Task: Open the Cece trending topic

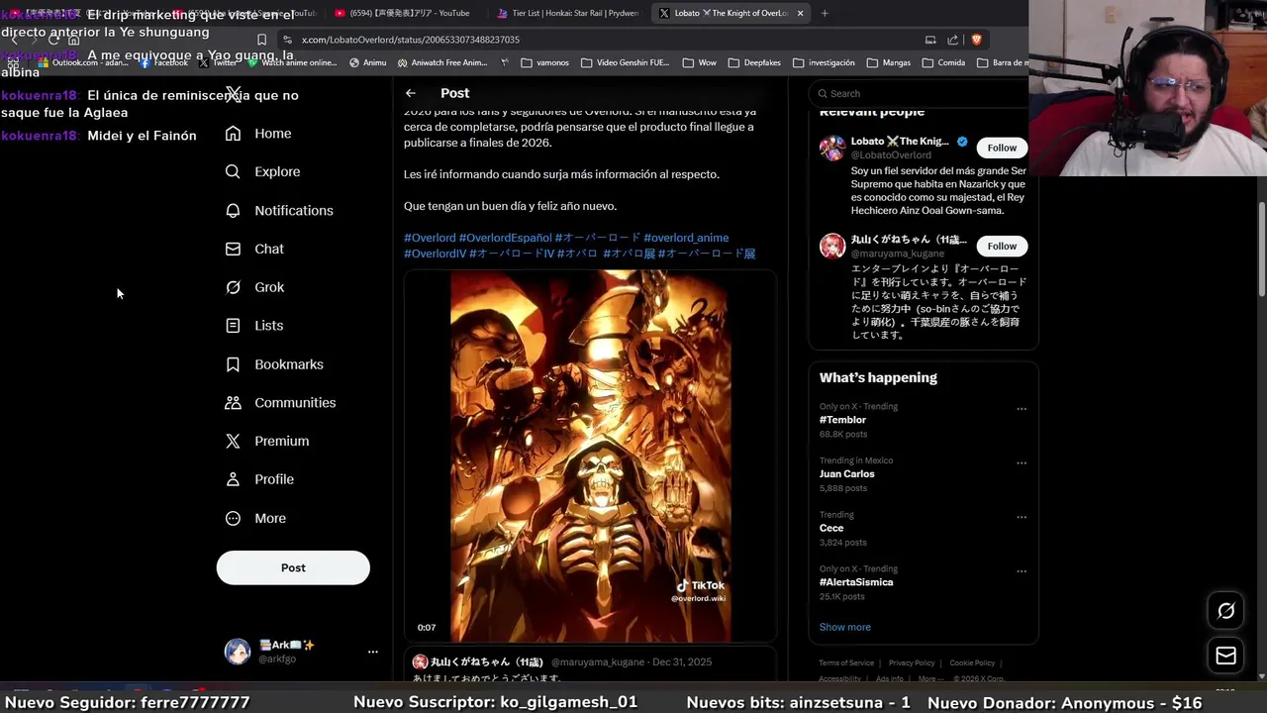Action: [x=831, y=528]
